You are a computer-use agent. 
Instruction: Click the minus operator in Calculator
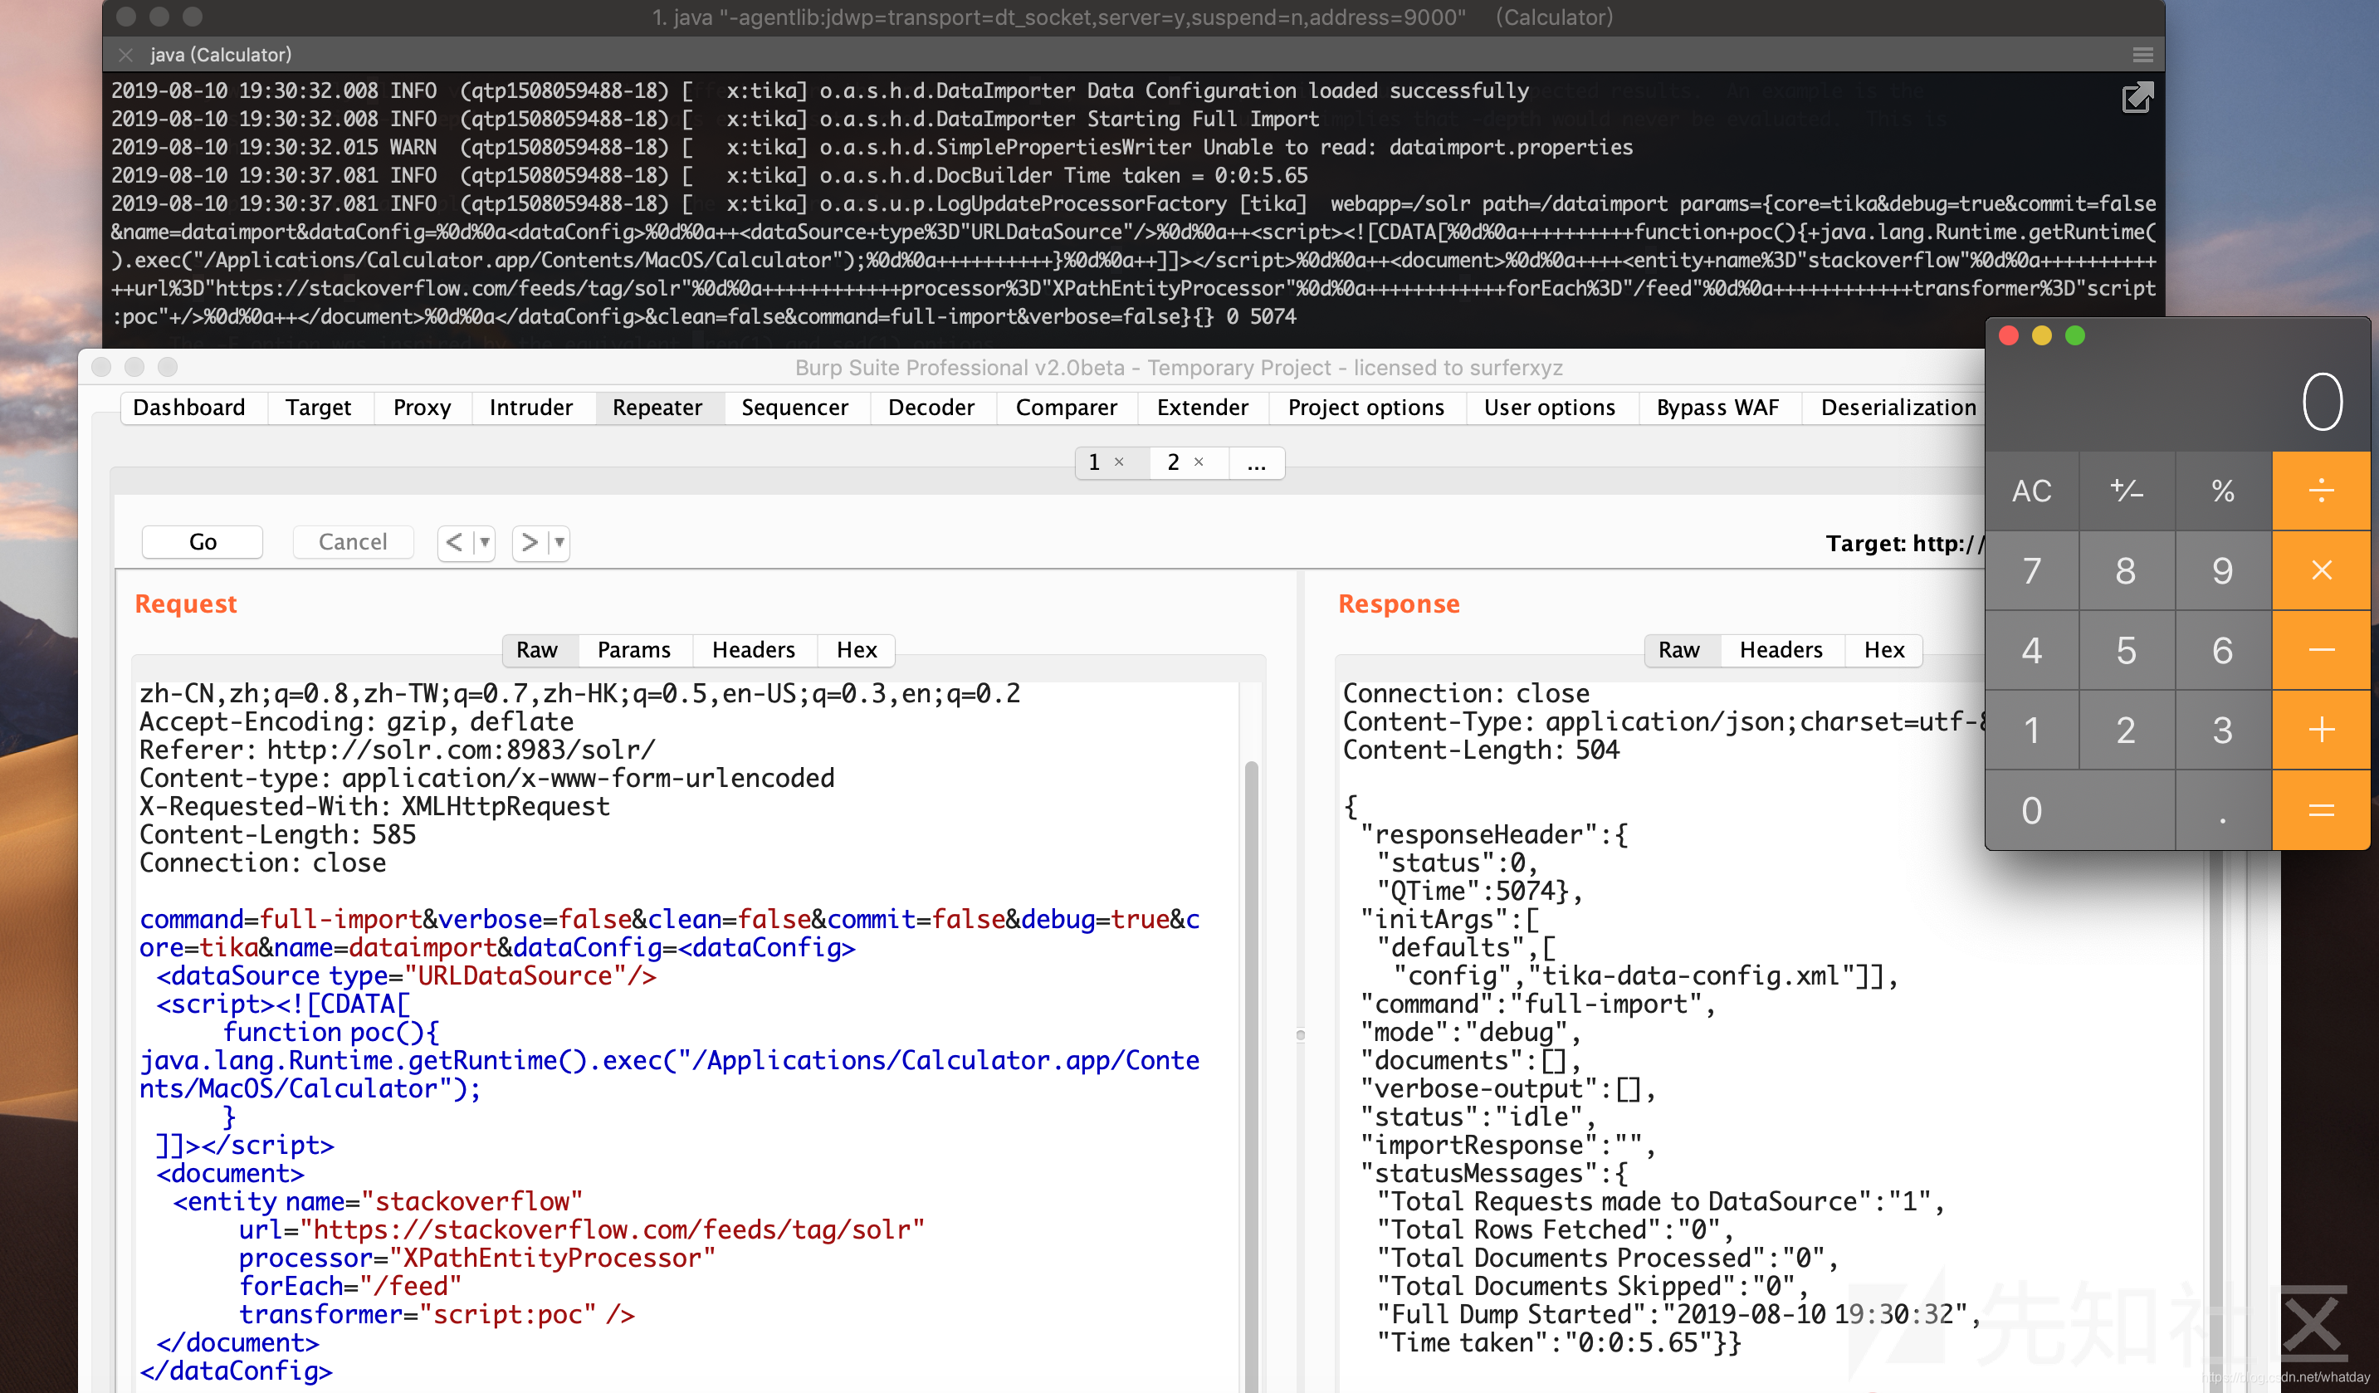pos(2320,650)
